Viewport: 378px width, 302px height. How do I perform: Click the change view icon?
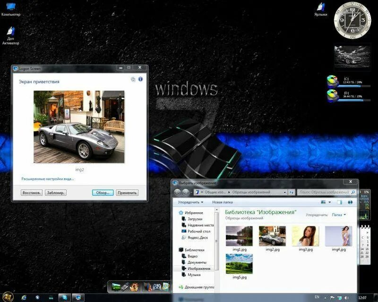(x=324, y=202)
